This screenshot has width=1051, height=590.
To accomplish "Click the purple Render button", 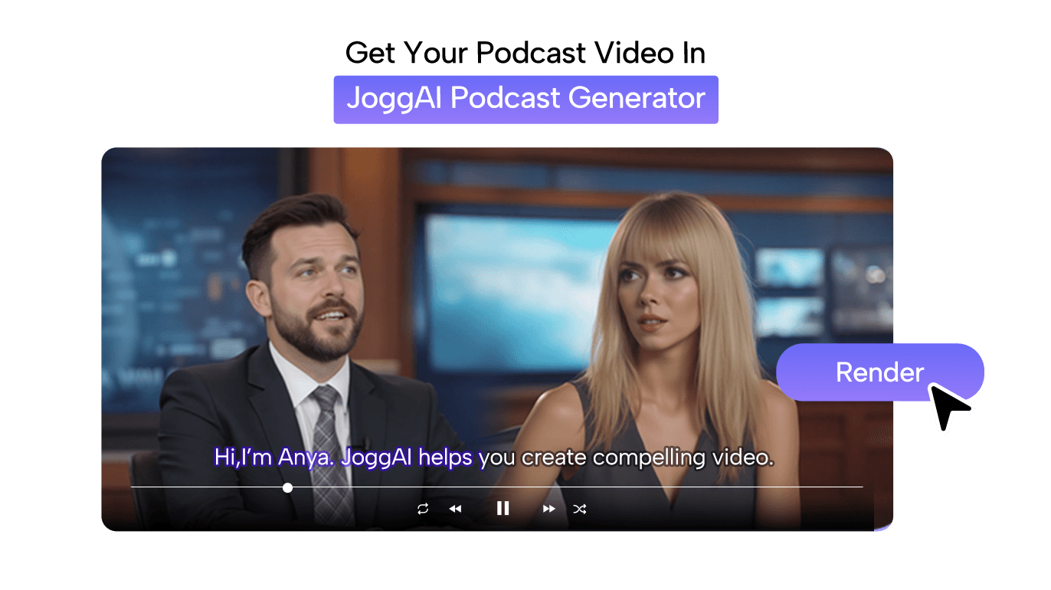I will [x=879, y=372].
